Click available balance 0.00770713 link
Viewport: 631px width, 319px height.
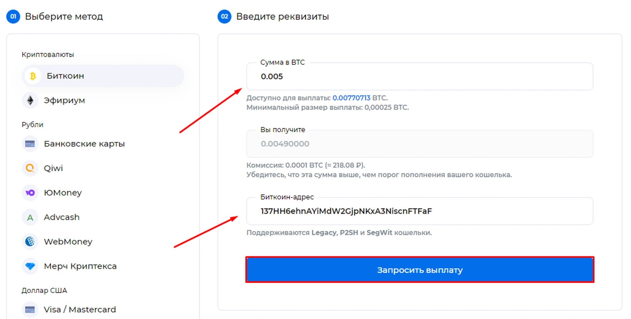tap(351, 98)
